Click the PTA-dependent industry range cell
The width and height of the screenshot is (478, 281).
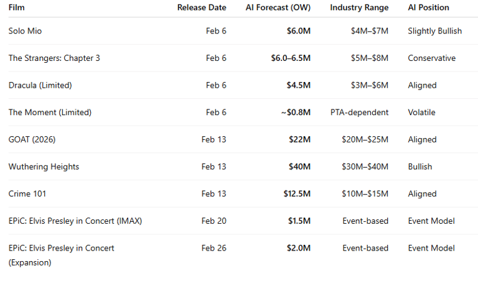click(x=359, y=113)
